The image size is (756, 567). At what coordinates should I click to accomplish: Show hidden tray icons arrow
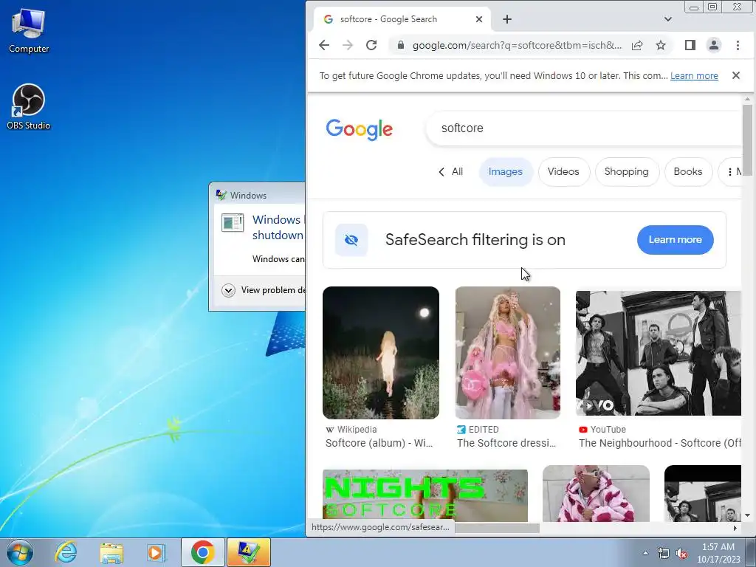(x=645, y=553)
